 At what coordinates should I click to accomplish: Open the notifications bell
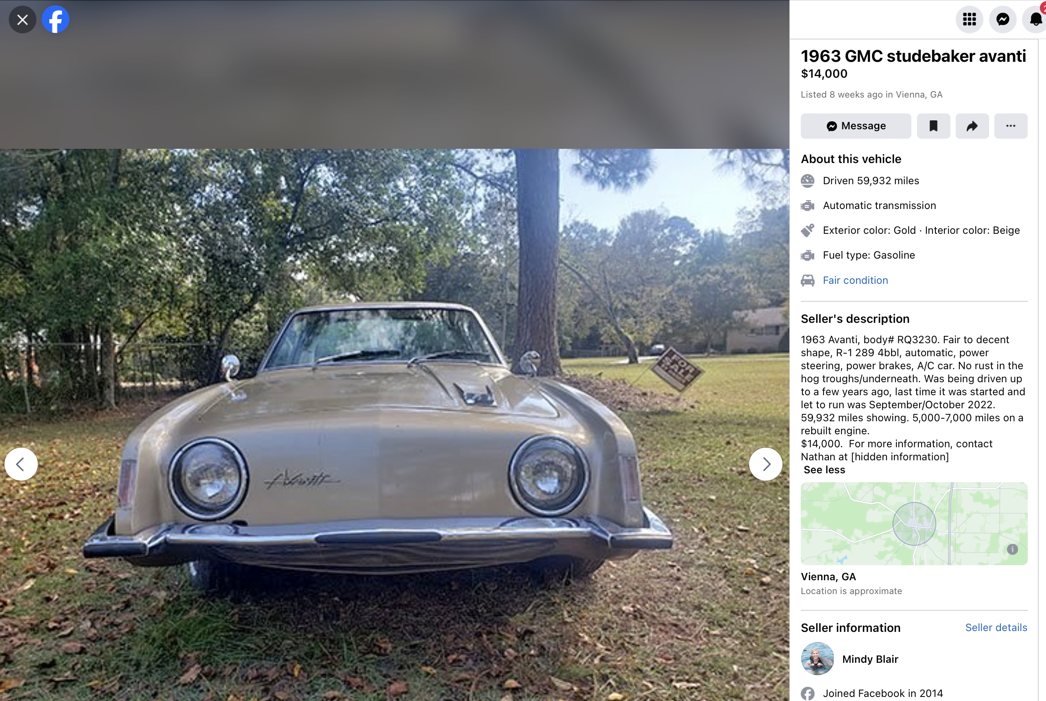pyautogui.click(x=1036, y=19)
